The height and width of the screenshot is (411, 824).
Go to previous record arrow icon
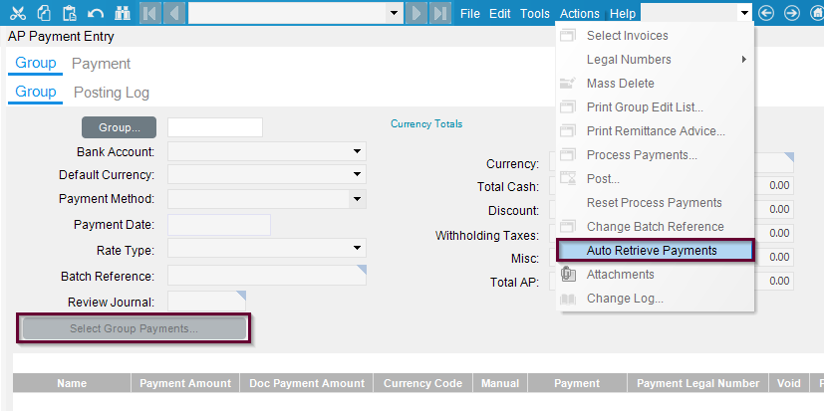pos(174,13)
